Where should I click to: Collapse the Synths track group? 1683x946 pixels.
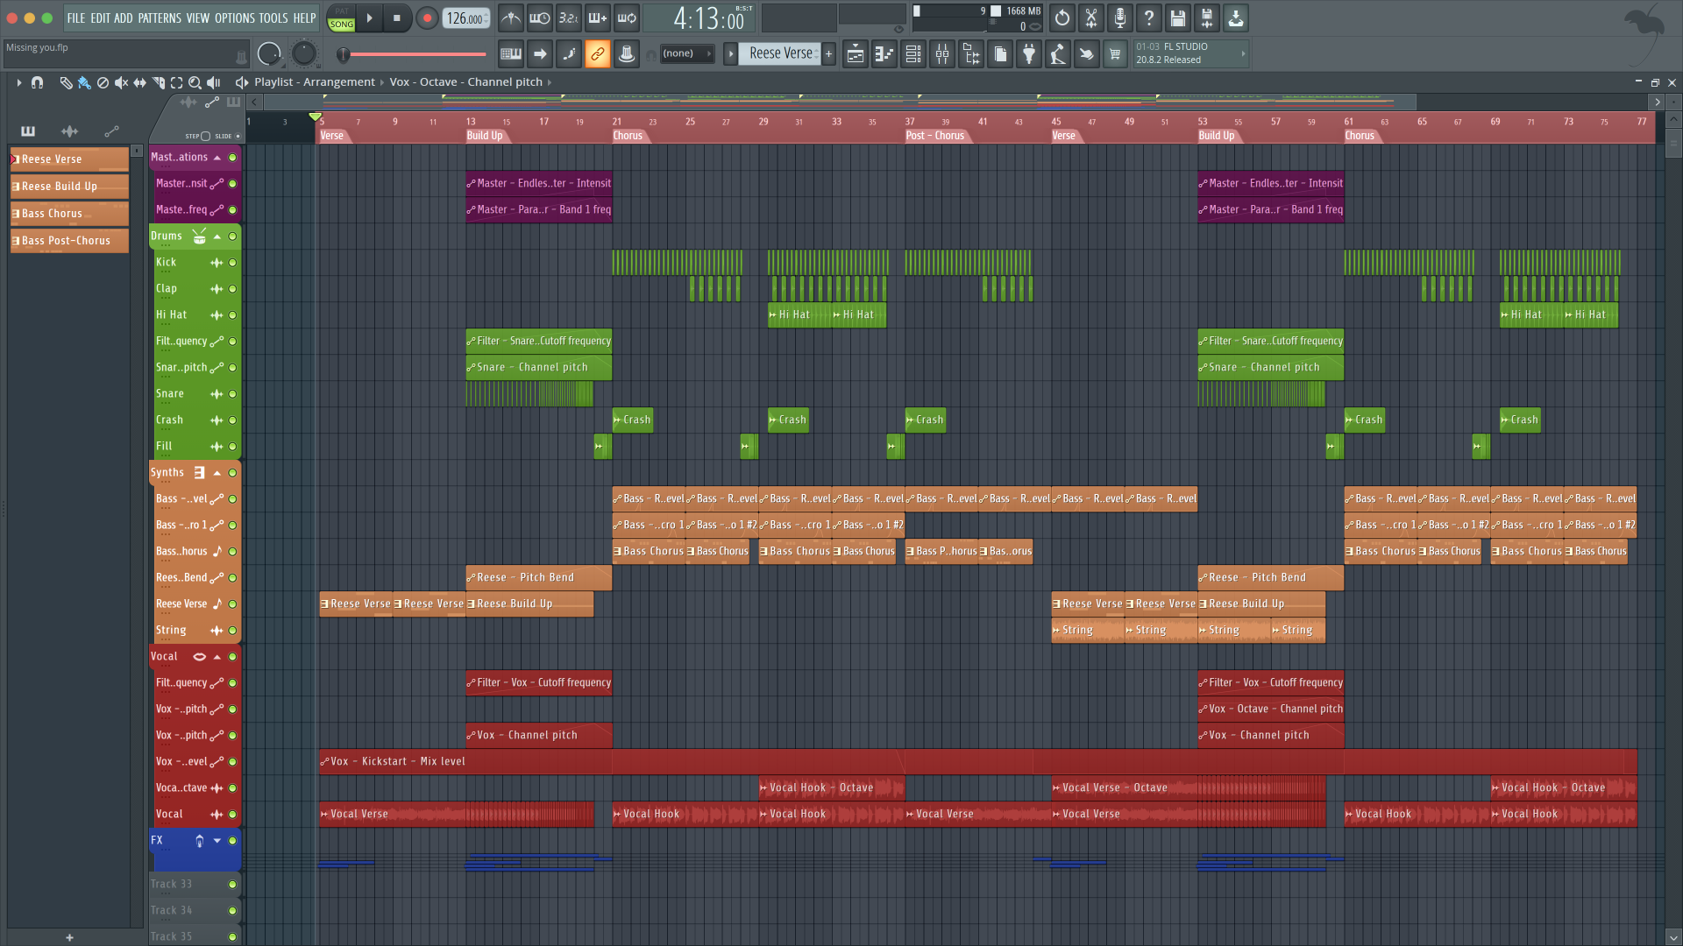(x=217, y=473)
